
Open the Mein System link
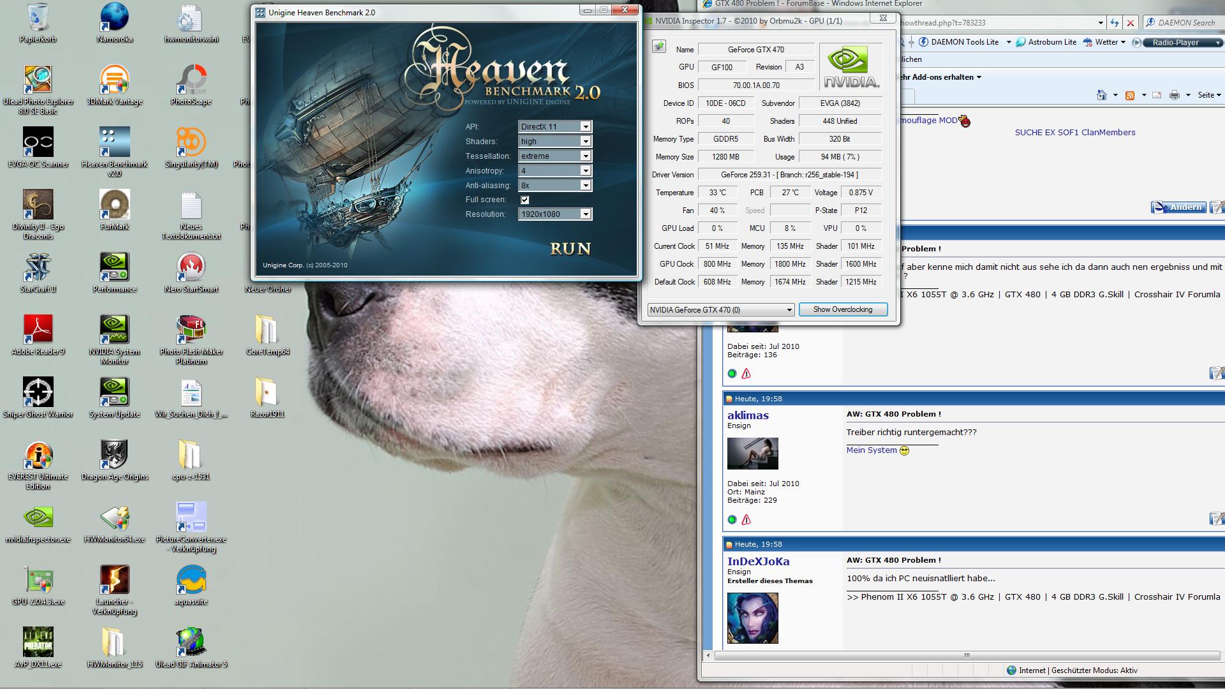(x=871, y=450)
